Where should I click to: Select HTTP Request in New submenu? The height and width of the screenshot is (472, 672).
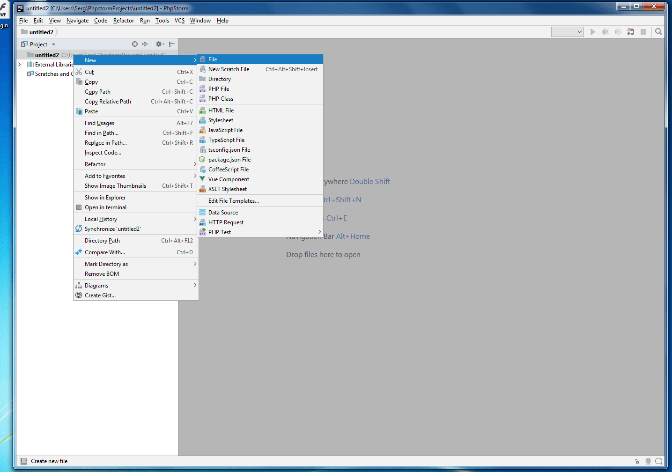[260, 222]
